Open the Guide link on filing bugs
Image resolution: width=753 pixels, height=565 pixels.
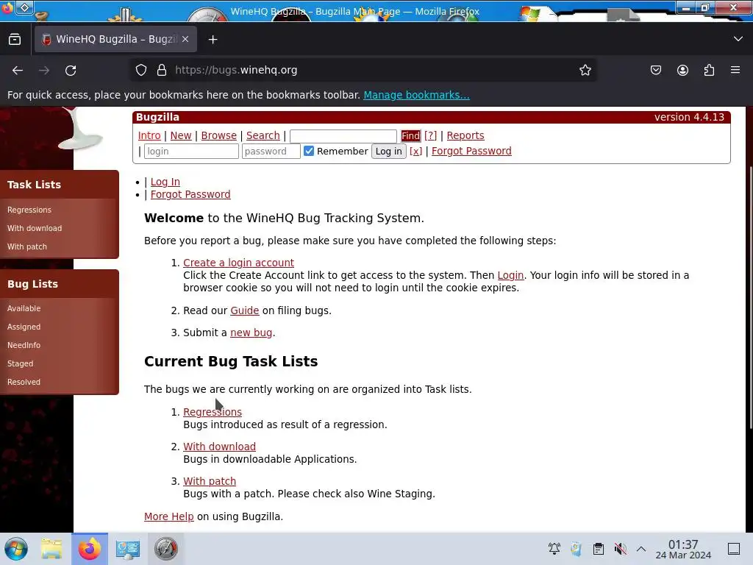(244, 310)
